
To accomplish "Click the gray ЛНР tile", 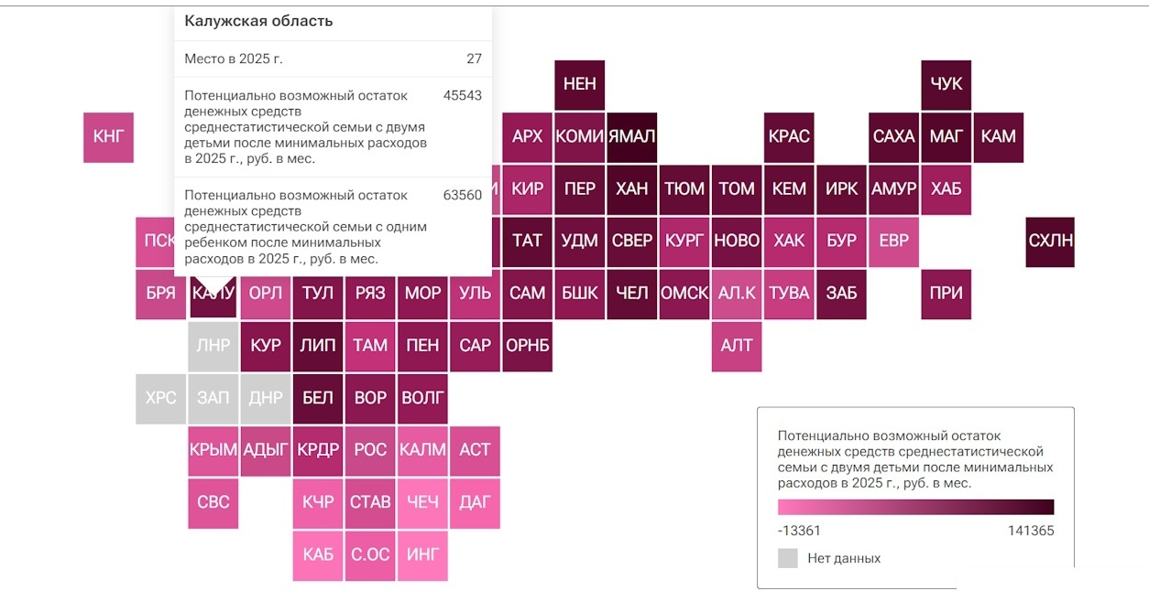I will point(213,346).
